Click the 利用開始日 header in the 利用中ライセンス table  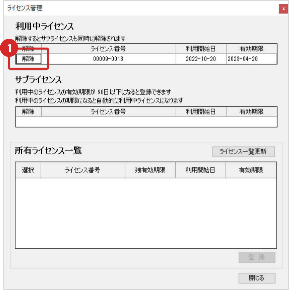[201, 49]
